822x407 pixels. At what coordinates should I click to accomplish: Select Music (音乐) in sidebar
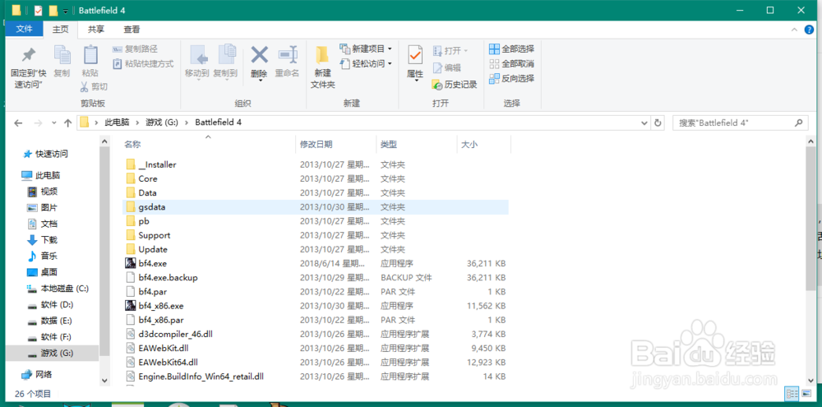(43, 257)
